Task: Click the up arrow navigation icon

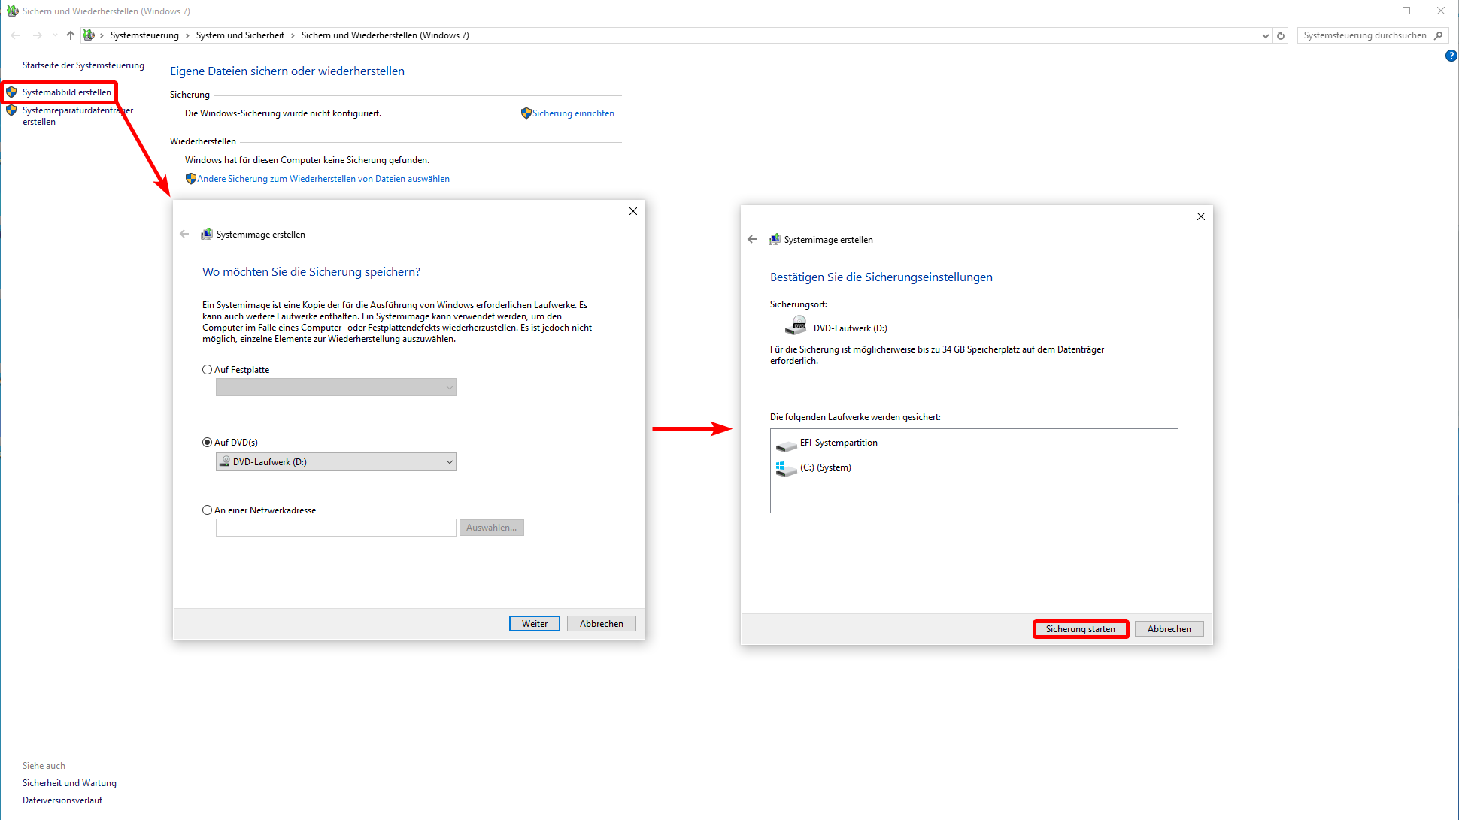Action: click(x=70, y=35)
